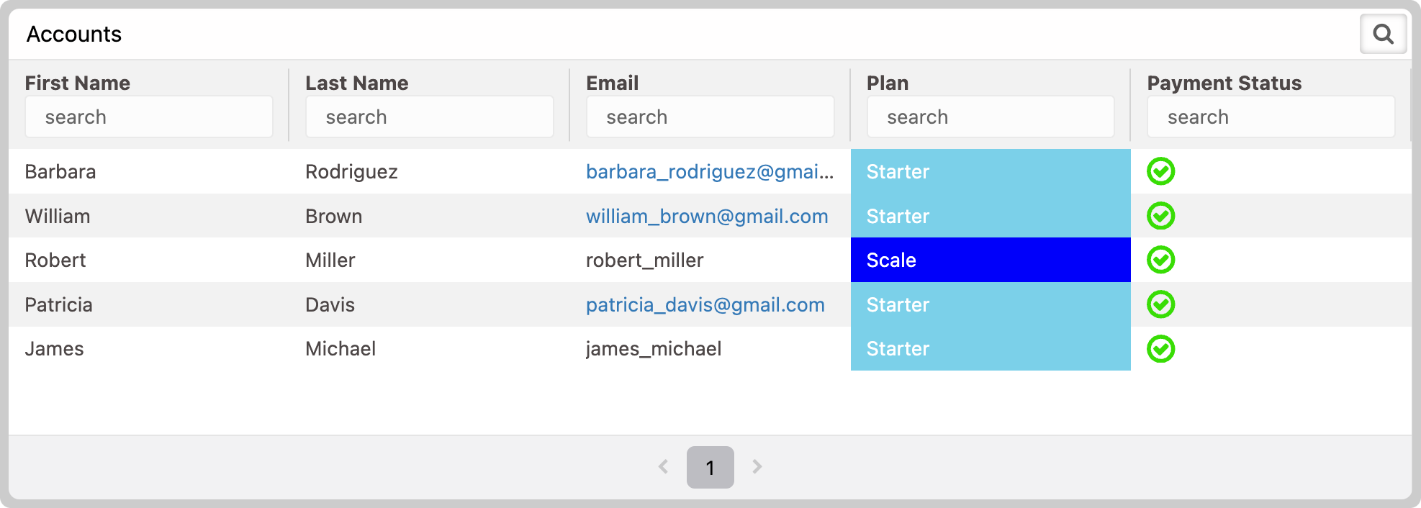1421x508 pixels.
Task: Focus the Email search field
Action: pyautogui.click(x=710, y=117)
